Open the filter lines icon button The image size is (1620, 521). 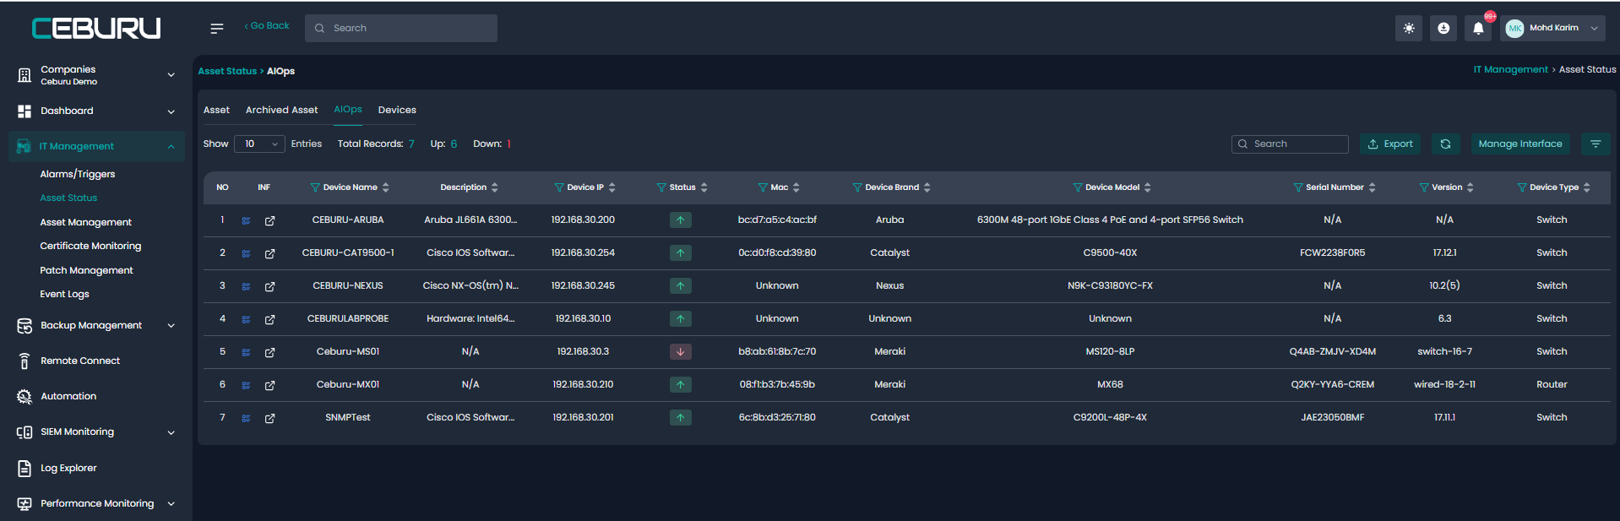pyautogui.click(x=1596, y=144)
